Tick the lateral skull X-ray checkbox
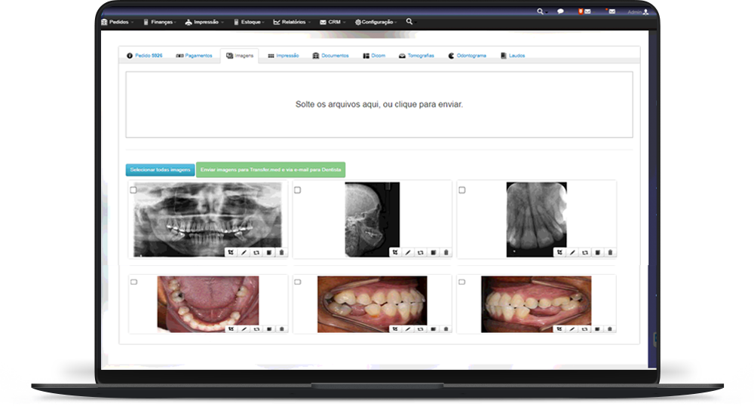The width and height of the screenshot is (754, 406). point(298,190)
